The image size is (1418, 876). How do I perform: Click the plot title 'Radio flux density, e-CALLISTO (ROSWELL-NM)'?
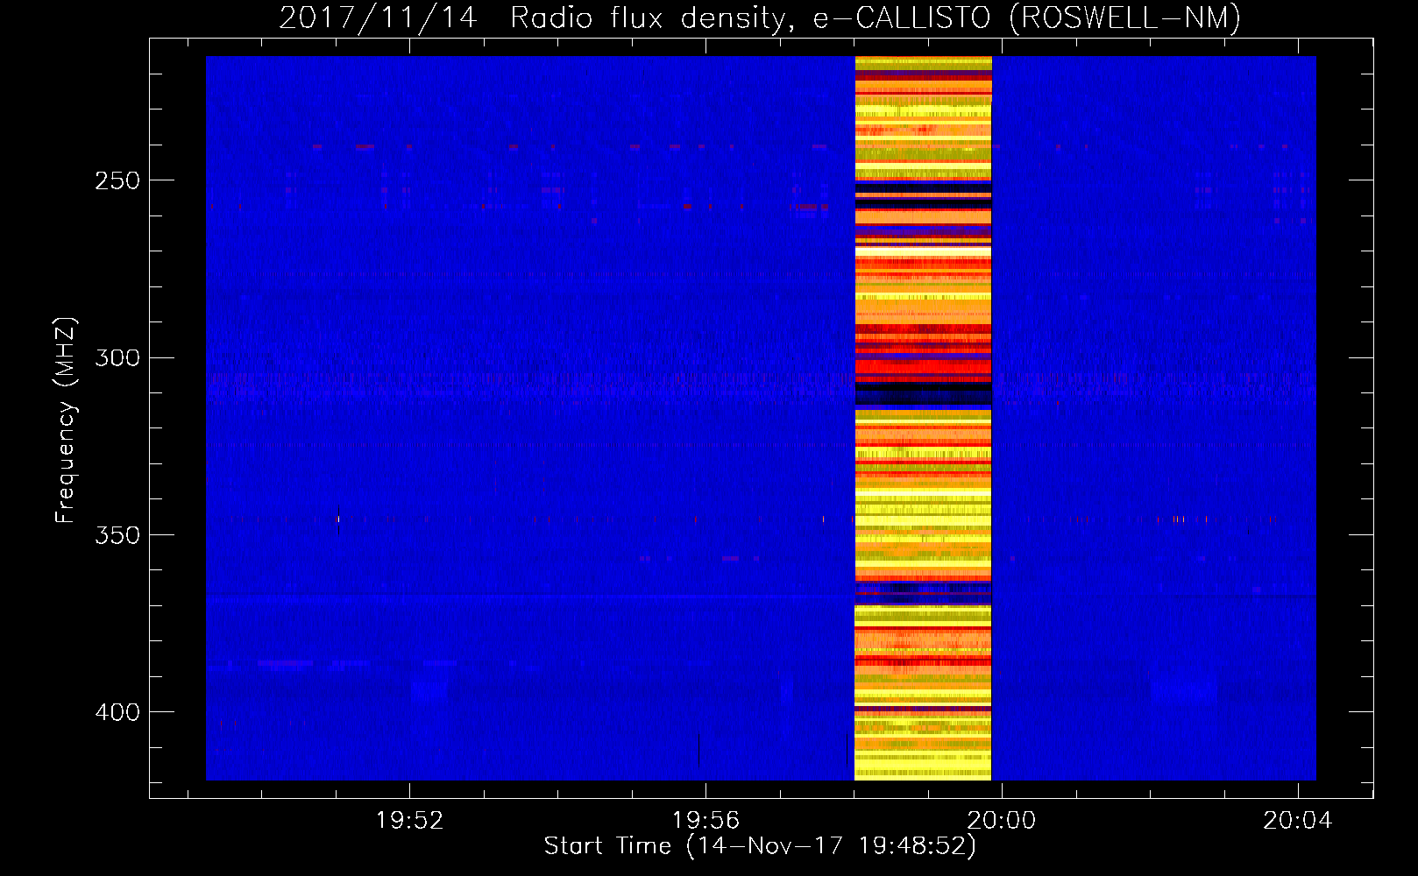click(876, 18)
